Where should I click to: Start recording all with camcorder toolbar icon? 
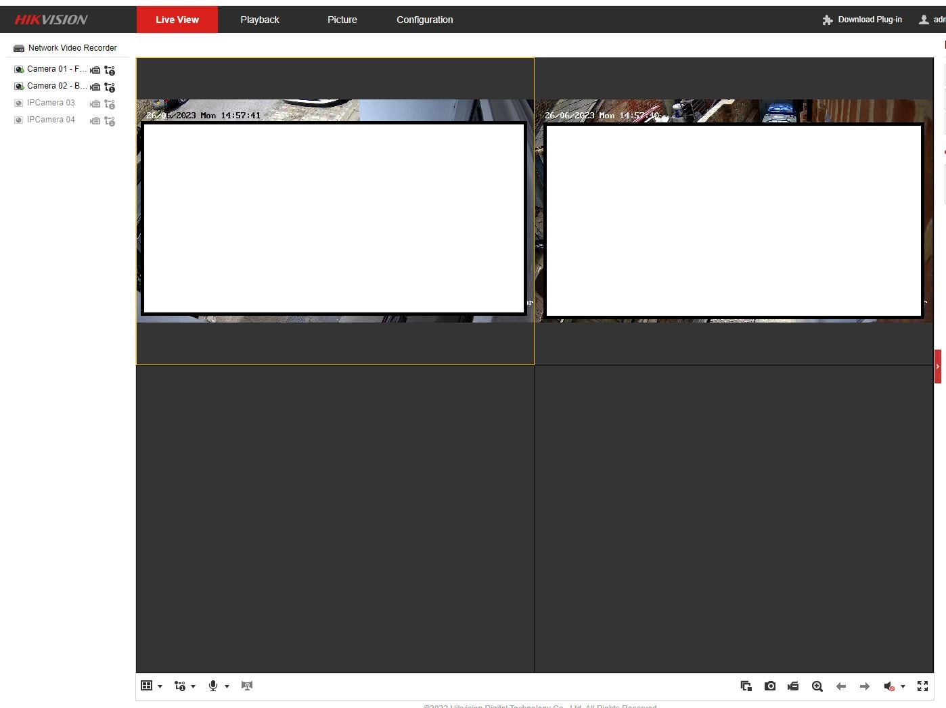[x=793, y=686]
